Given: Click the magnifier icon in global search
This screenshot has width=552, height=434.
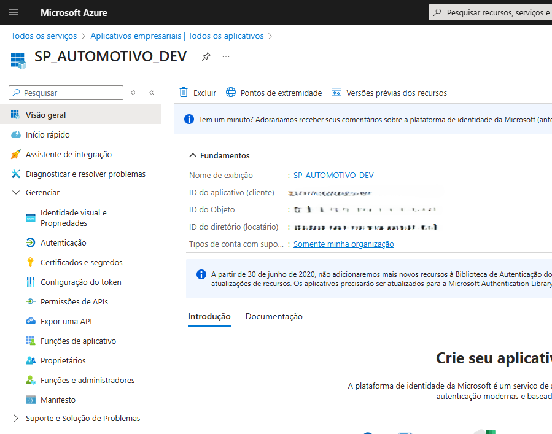Looking at the screenshot, I should click(437, 12).
